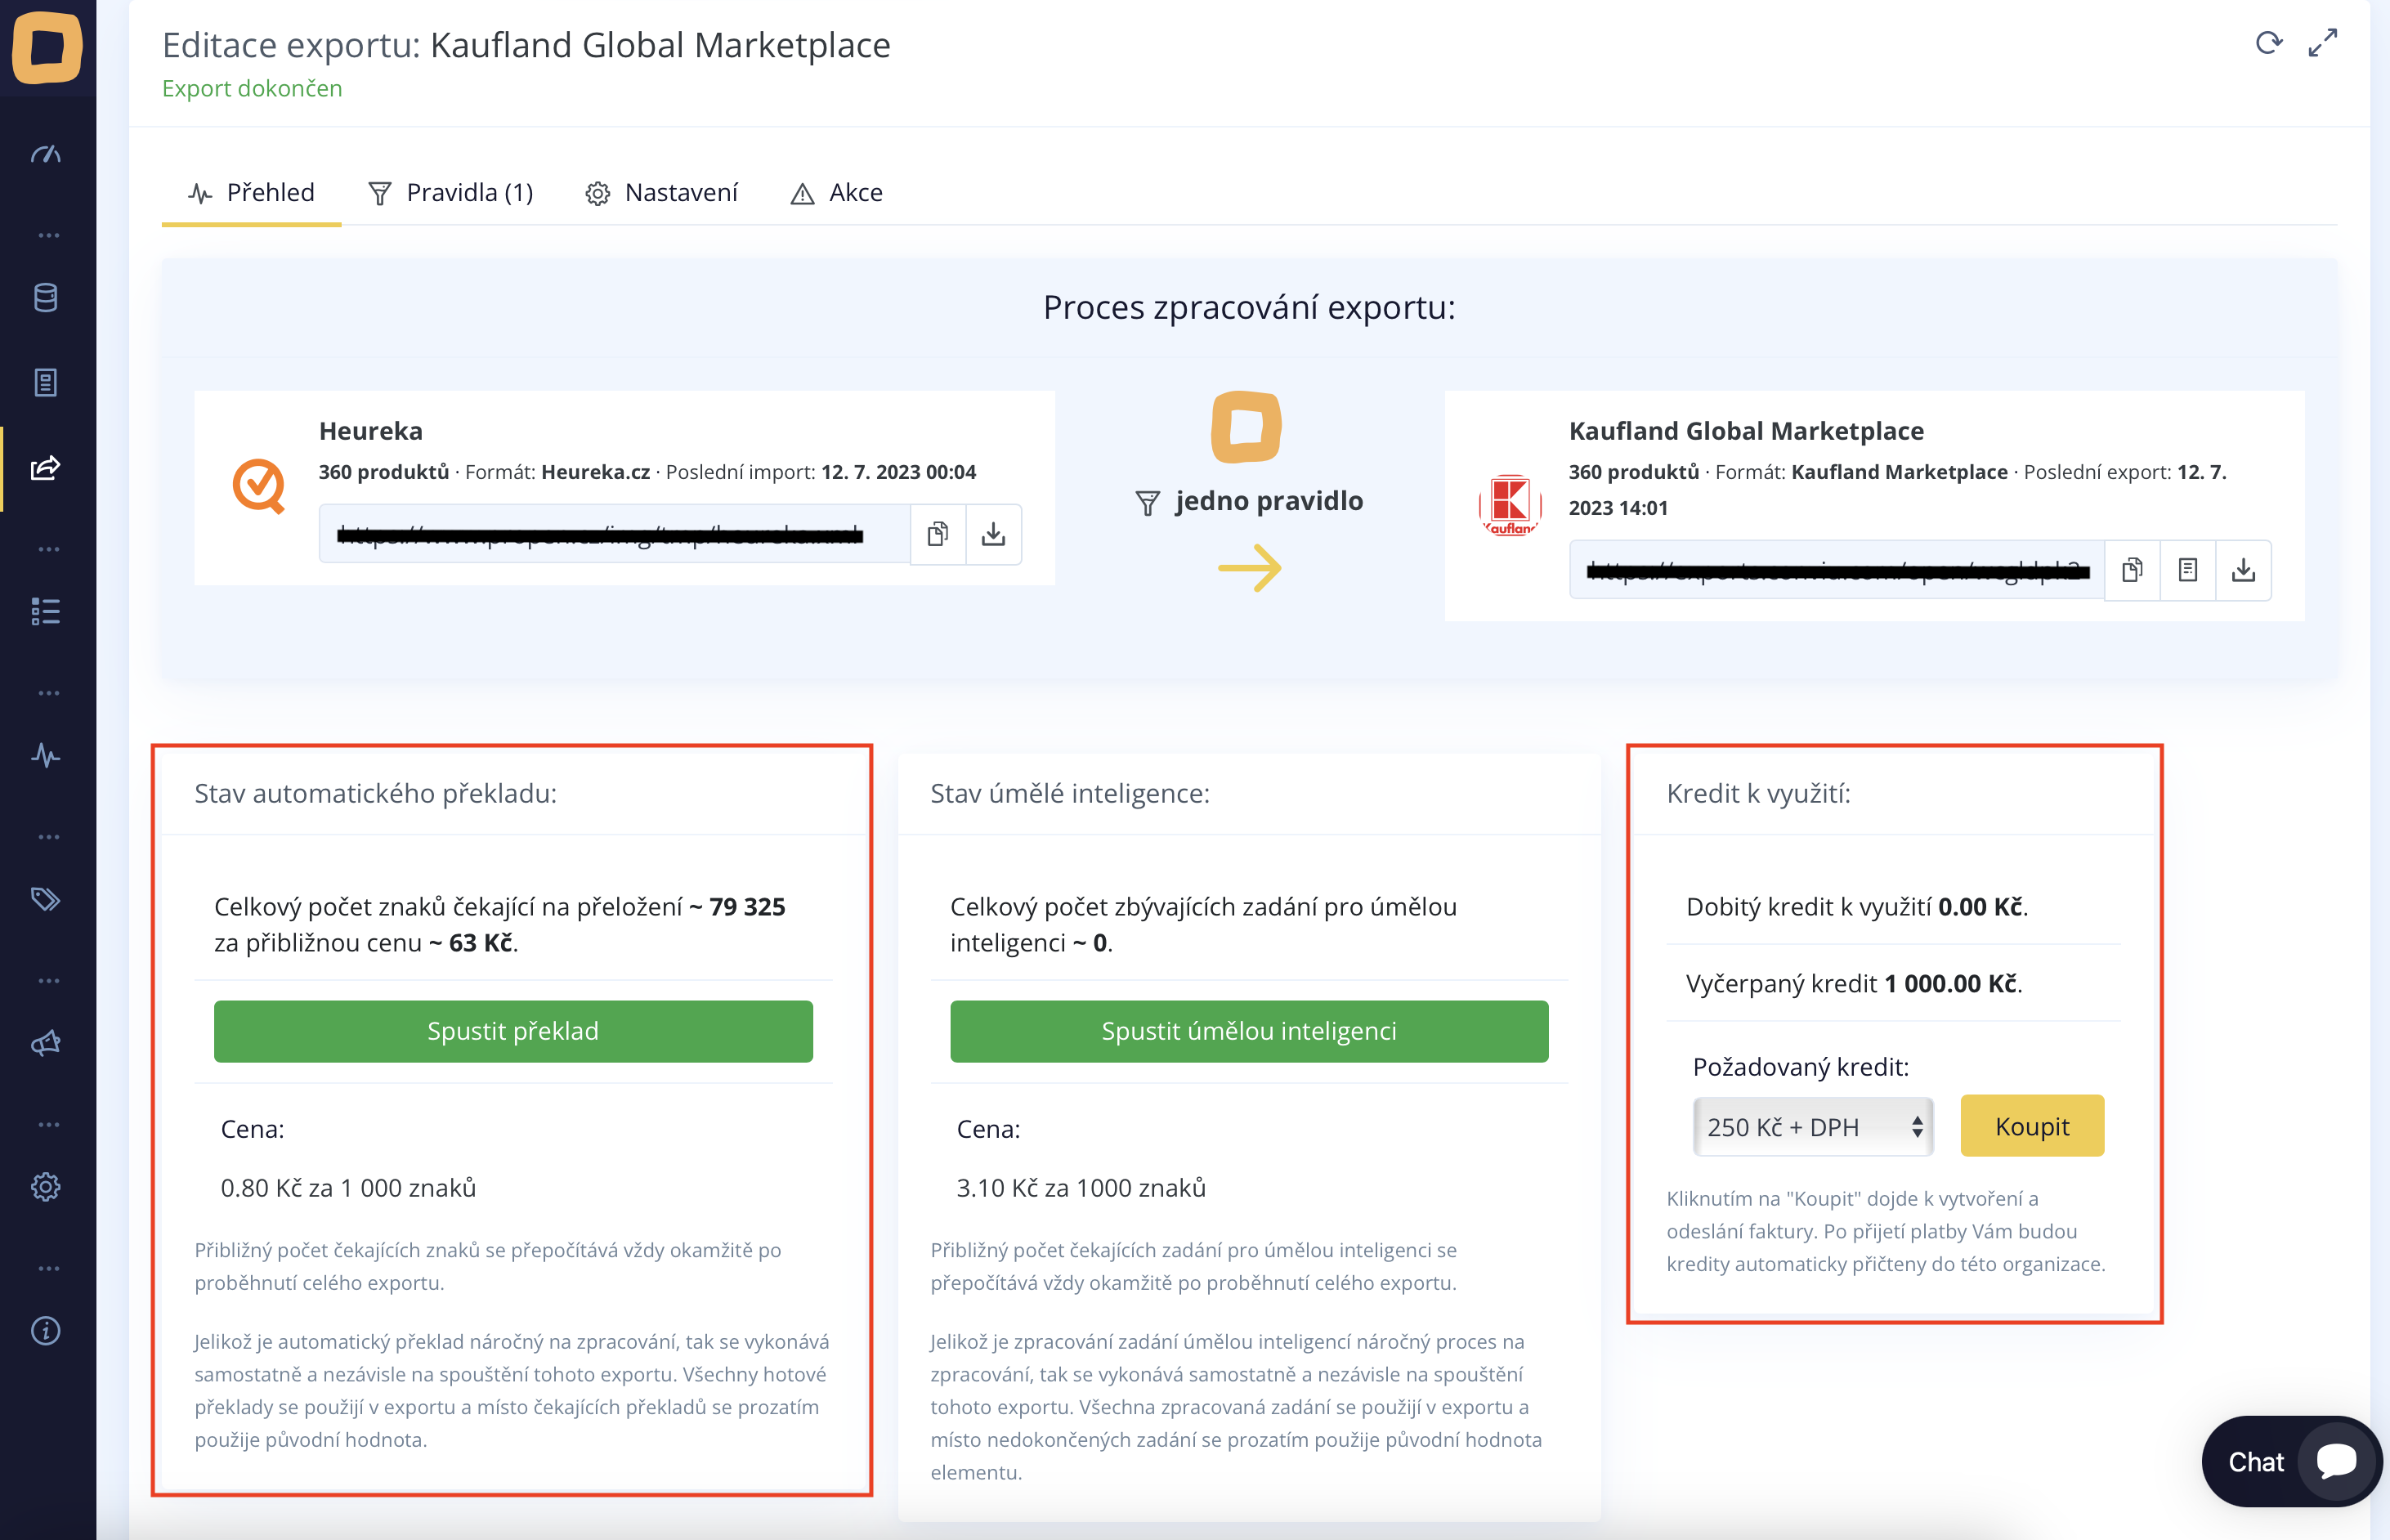Click the Heureka feed URL field
Image resolution: width=2390 pixels, height=1540 pixels.
tap(614, 534)
